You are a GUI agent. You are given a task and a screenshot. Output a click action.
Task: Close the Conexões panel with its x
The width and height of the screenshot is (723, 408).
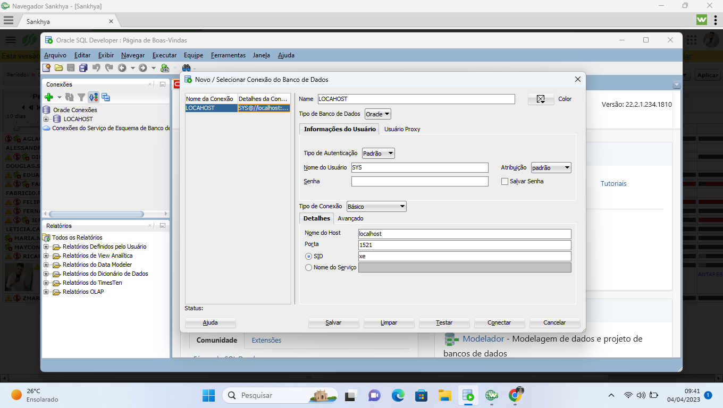[150, 84]
